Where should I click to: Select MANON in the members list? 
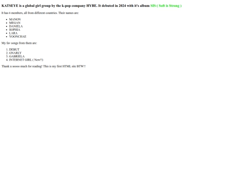pos(15,19)
